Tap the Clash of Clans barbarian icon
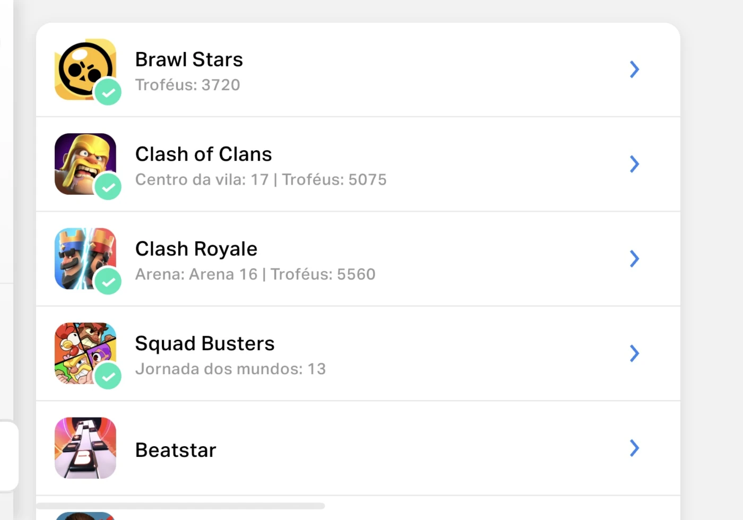The width and height of the screenshot is (743, 520). tap(85, 164)
